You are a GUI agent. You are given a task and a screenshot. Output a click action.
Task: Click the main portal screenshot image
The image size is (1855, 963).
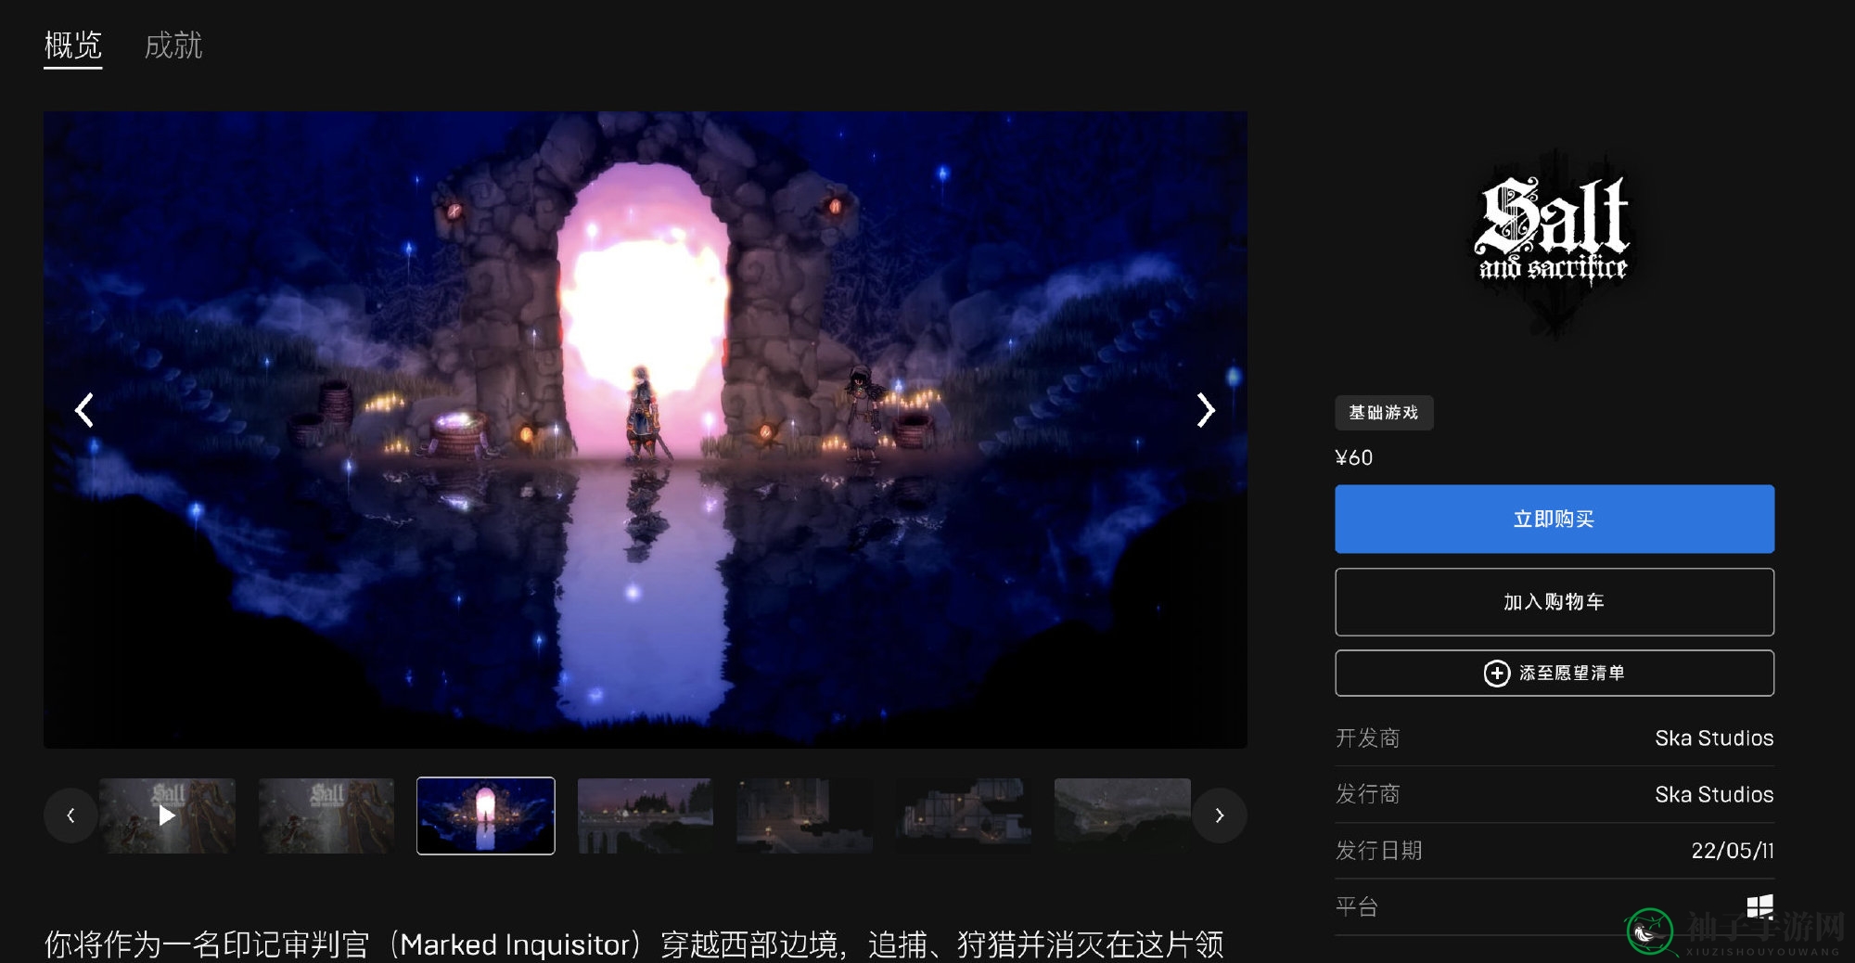click(x=646, y=430)
